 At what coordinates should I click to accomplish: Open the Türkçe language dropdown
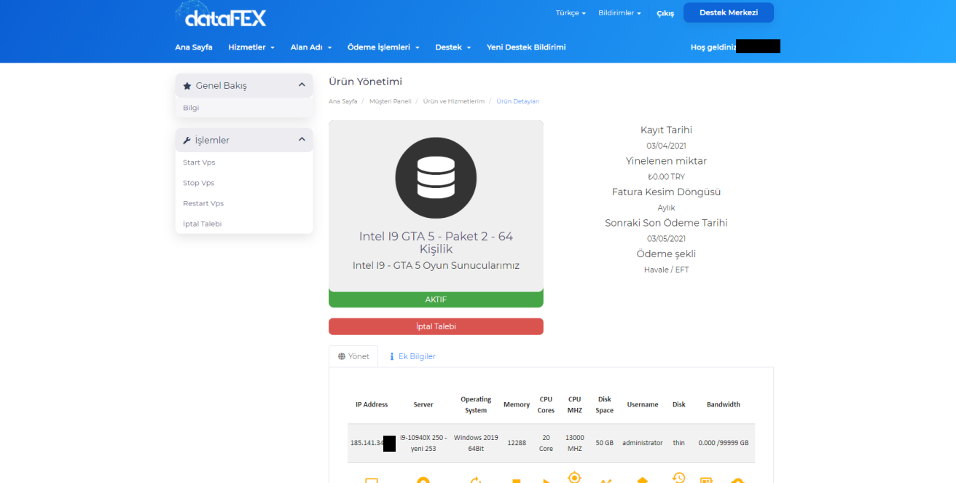coord(571,13)
